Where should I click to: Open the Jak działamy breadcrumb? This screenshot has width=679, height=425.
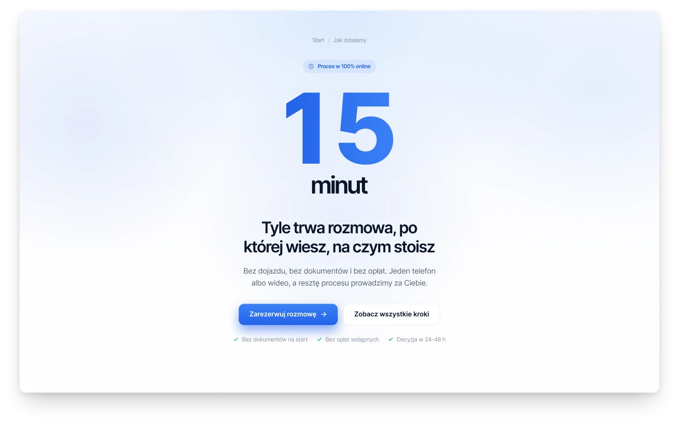click(x=350, y=40)
